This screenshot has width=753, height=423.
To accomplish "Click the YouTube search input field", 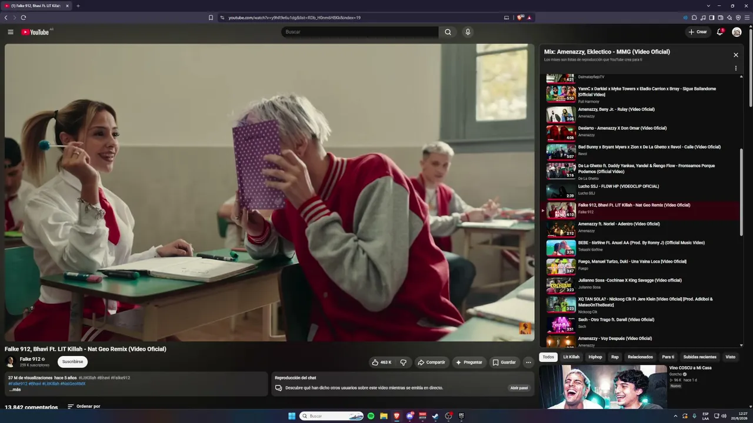I will tap(360, 32).
